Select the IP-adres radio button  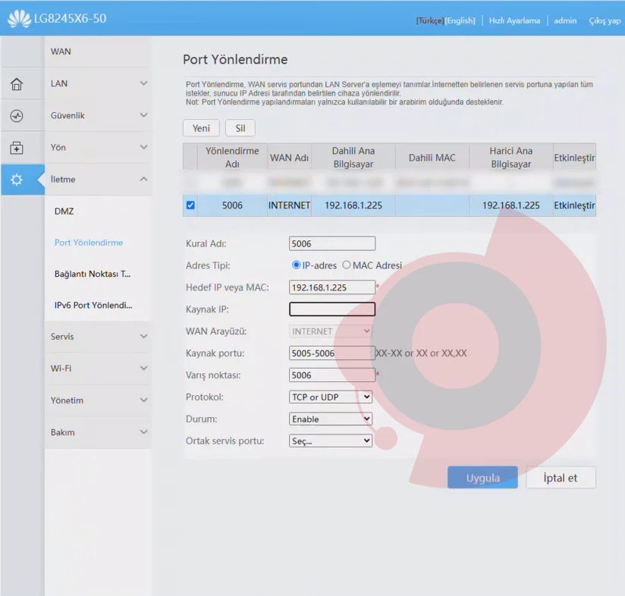296,265
